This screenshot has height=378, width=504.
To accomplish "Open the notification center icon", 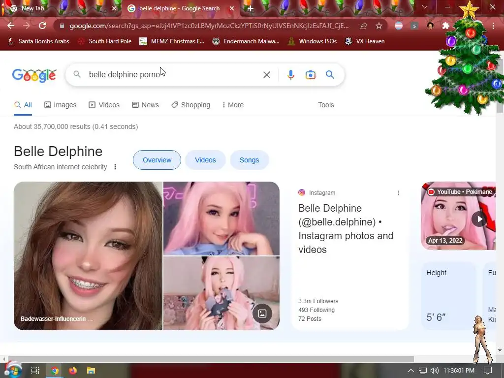I will click(488, 371).
